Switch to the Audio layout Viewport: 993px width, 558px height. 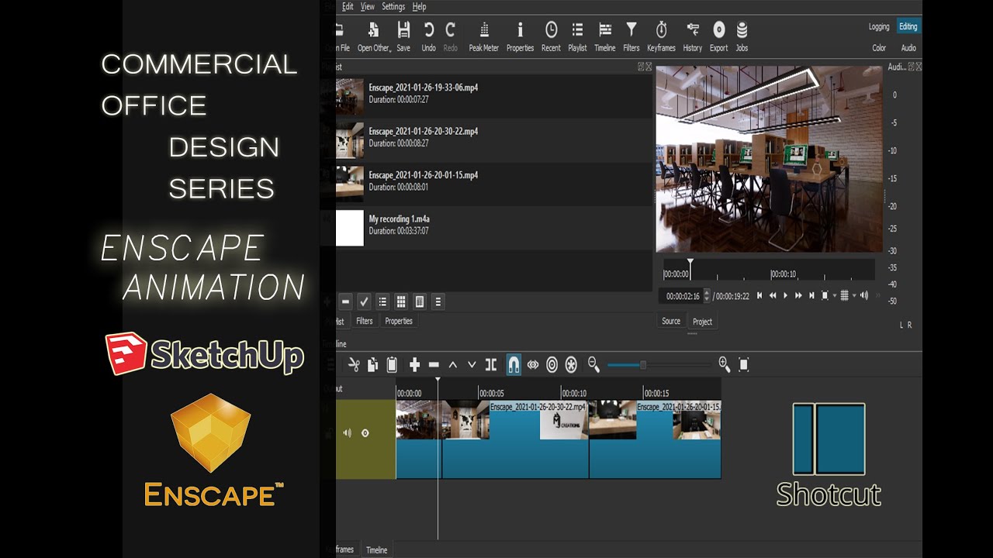click(x=908, y=48)
